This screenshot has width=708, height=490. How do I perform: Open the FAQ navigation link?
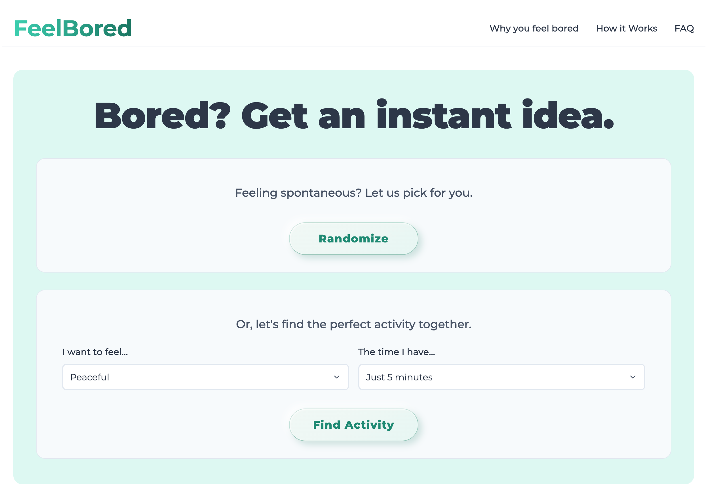click(x=684, y=29)
